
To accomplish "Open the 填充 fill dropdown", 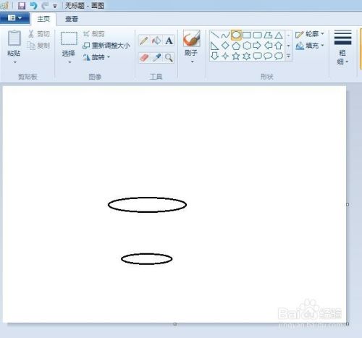I will 310,46.
